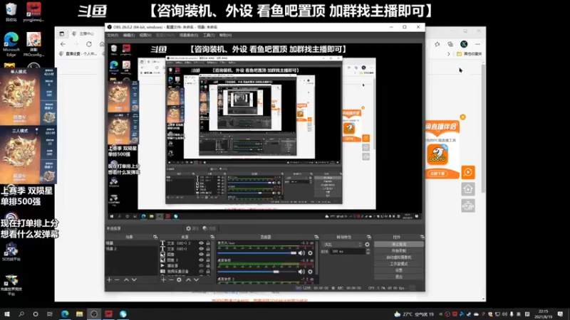Mute the 桌面音频 channel speaker icon
The image size is (570, 320).
coord(301,272)
